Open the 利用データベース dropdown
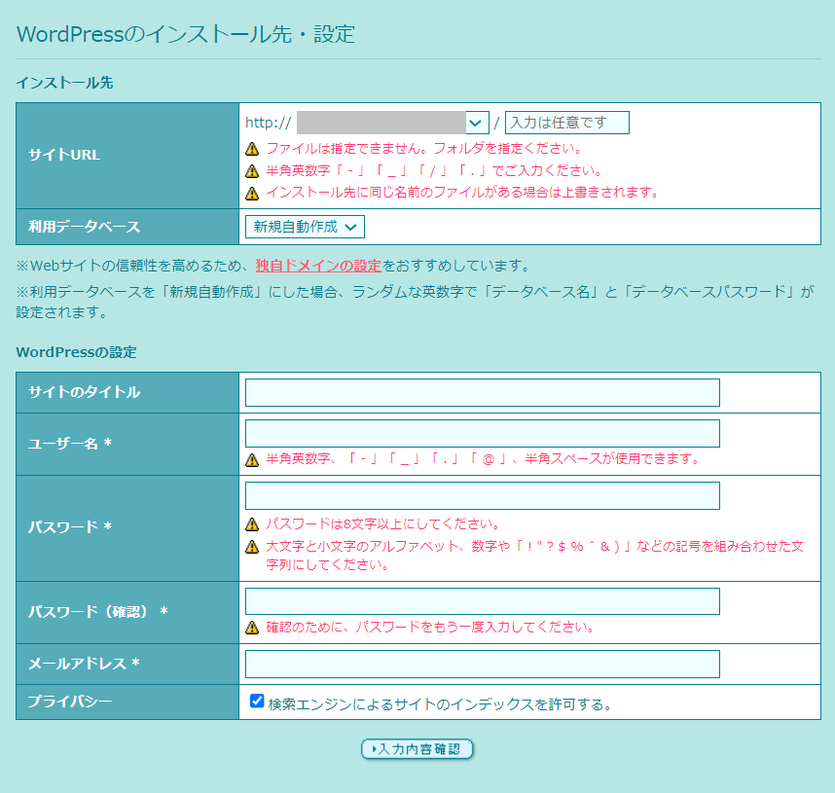The height and width of the screenshot is (793, 835). point(305,226)
